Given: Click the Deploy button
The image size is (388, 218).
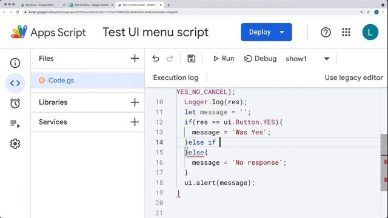Looking at the screenshot, I should [x=266, y=32].
